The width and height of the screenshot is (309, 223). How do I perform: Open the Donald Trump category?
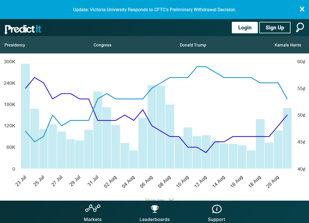pos(193,45)
